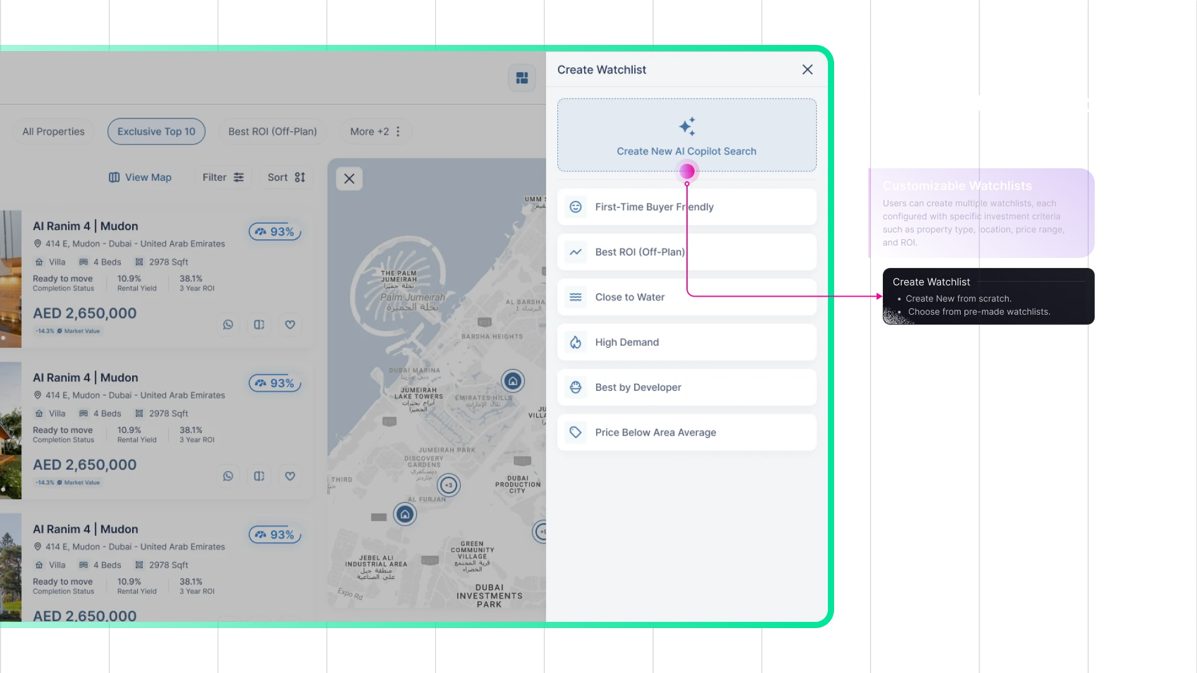The width and height of the screenshot is (1197, 673).
Task: Toggle the checkmark on Best ROI Off-Plan
Action: coord(686,252)
